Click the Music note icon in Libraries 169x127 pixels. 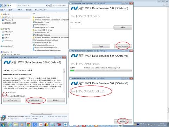pyautogui.click(x=3, y=41)
